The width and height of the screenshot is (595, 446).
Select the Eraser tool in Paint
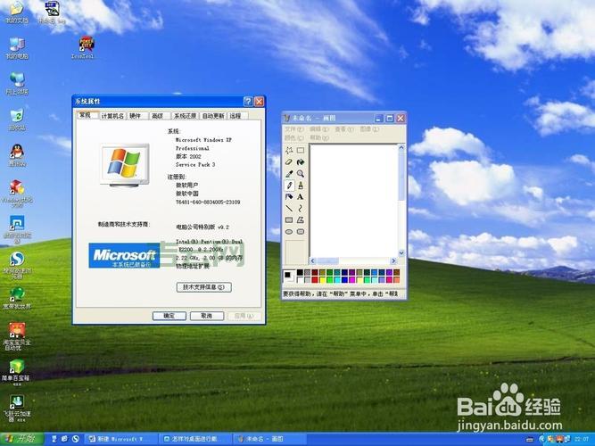289,162
